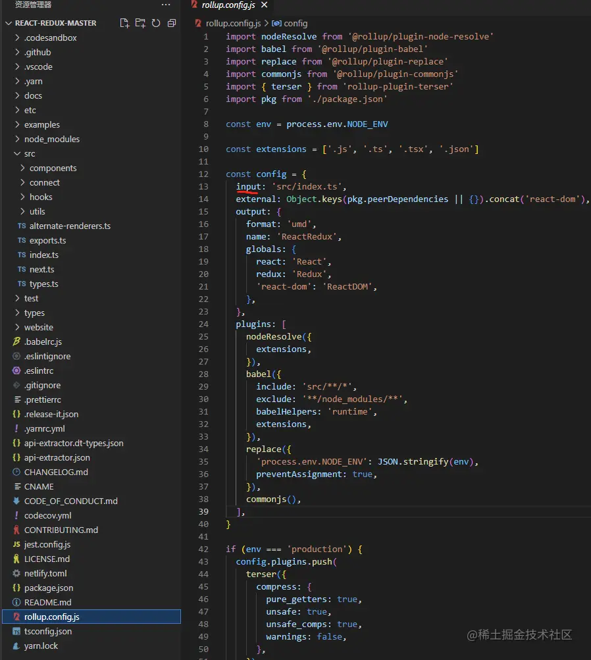Open alternate-renderers.ts file
The width and height of the screenshot is (591, 660).
70,226
